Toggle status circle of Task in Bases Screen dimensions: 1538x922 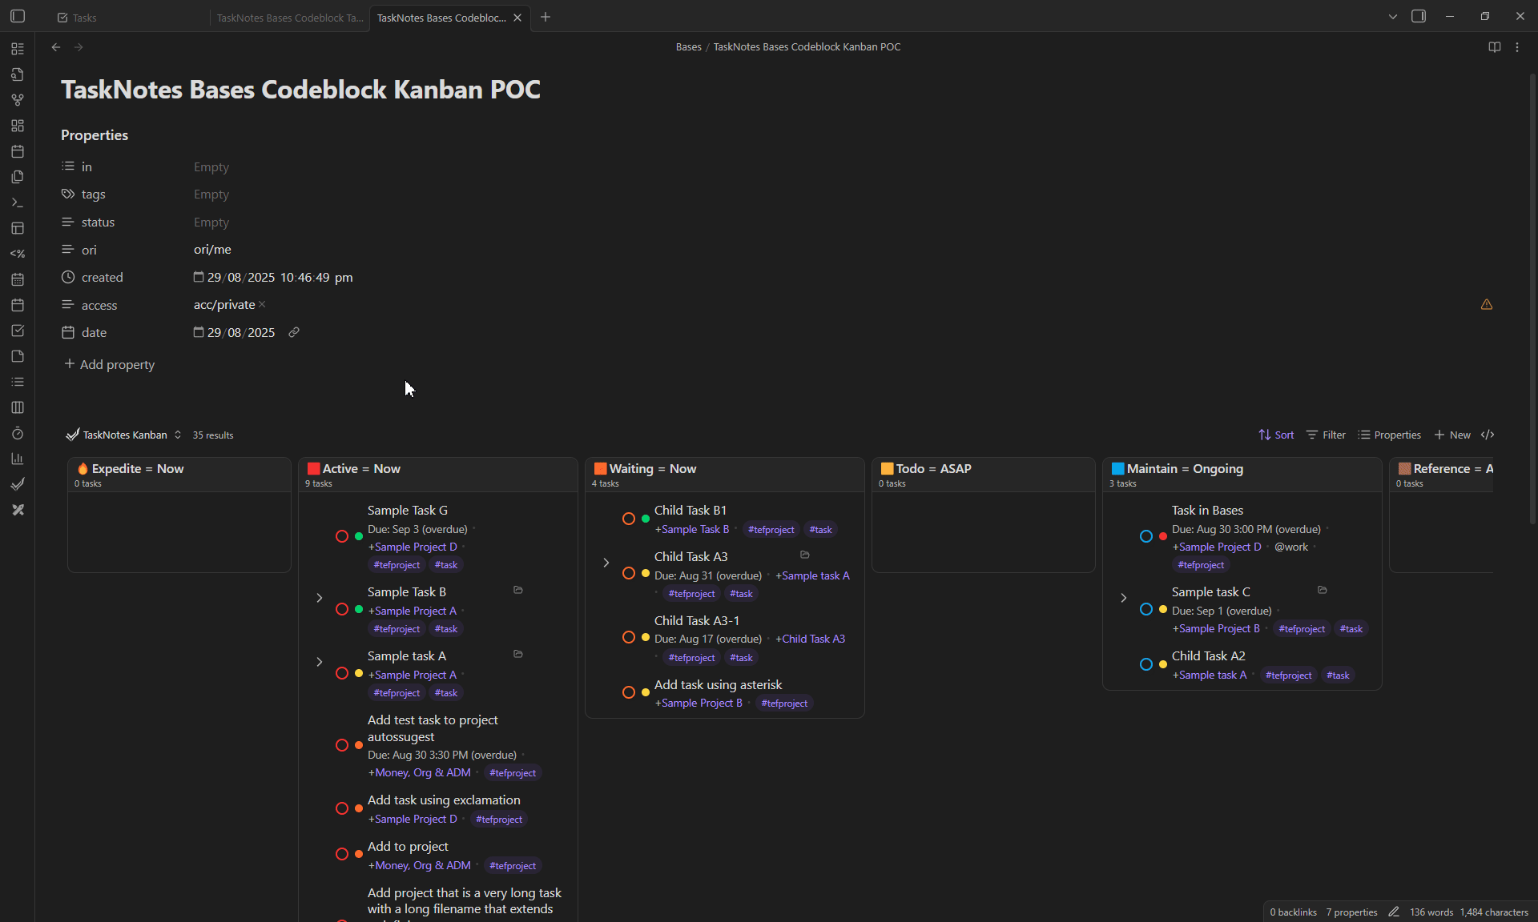pyautogui.click(x=1146, y=536)
